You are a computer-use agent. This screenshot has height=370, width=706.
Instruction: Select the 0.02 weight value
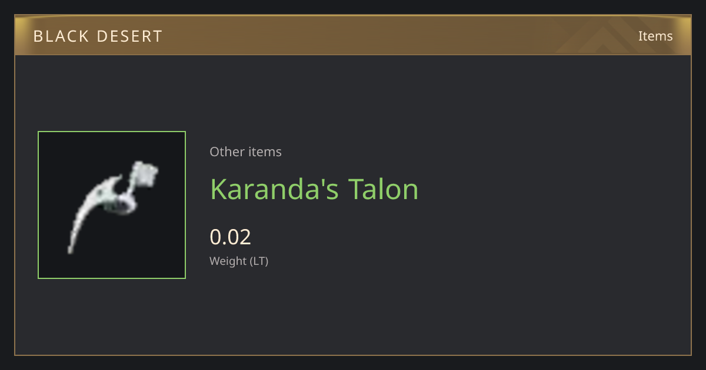tap(231, 237)
